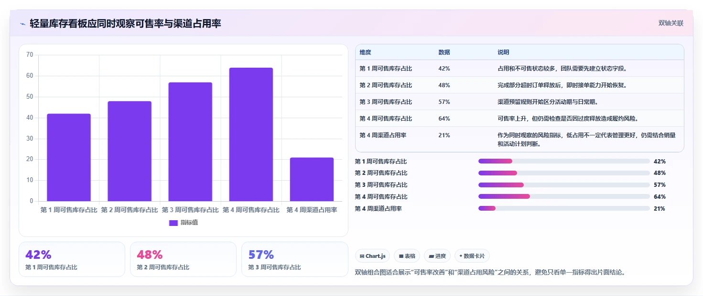The height and width of the screenshot is (296, 703).
Task: Select the 数据卡片 tag chip
Action: pos(472,256)
